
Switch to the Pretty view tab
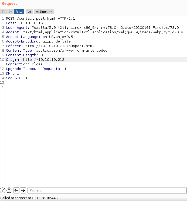tap(7, 12)
